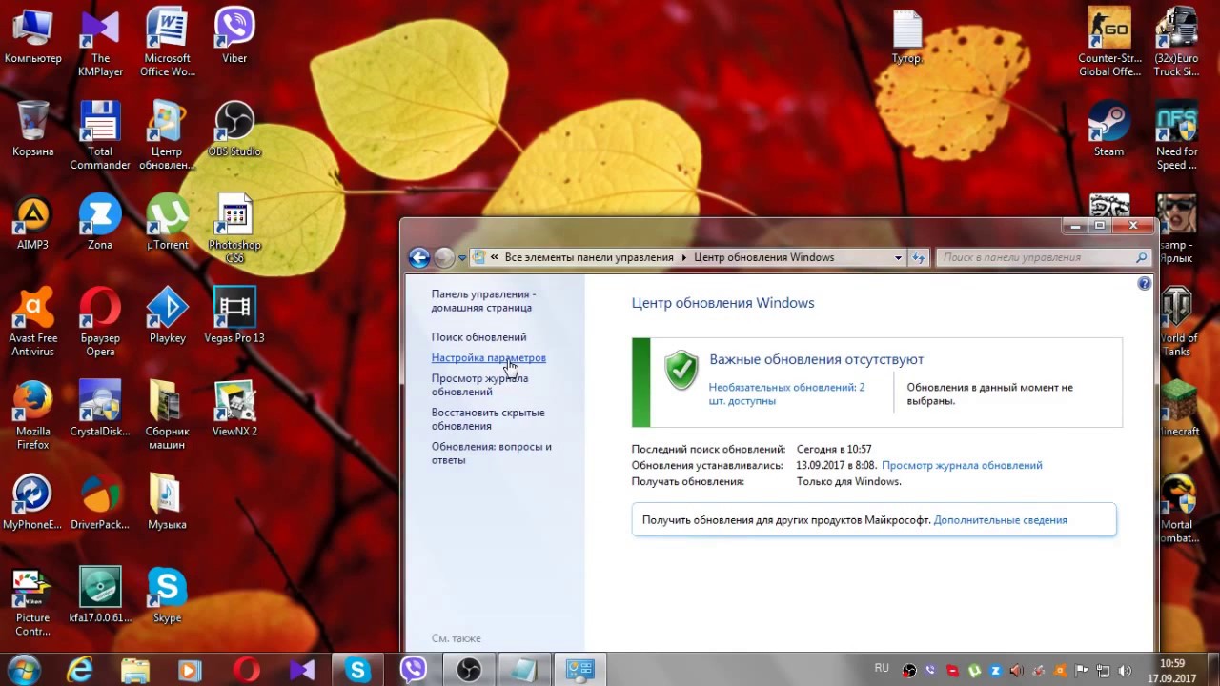Open the Компьютер desktop icon
The height and width of the screenshot is (686, 1220).
click(x=32, y=35)
